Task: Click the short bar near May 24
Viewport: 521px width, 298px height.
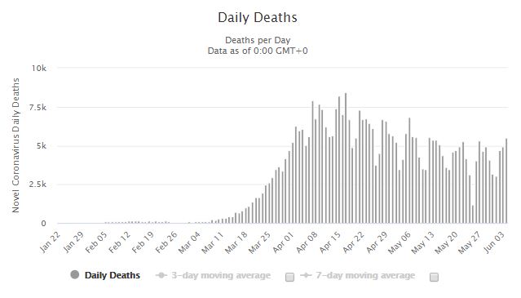Action: pos(473,214)
